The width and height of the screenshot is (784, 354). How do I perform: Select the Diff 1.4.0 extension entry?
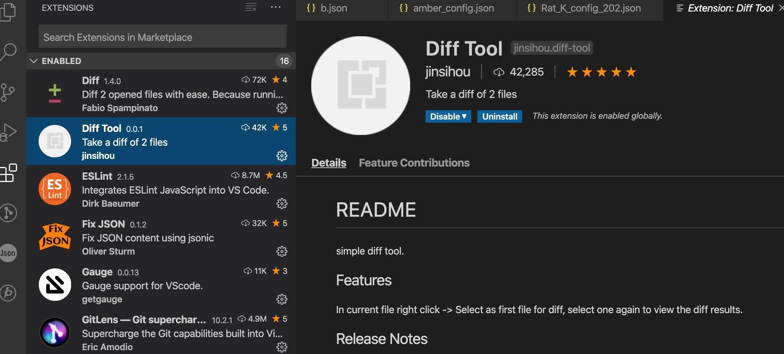(161, 93)
